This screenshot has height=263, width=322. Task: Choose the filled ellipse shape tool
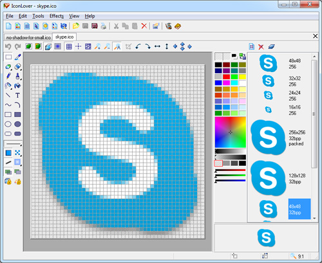[x=17, y=124]
